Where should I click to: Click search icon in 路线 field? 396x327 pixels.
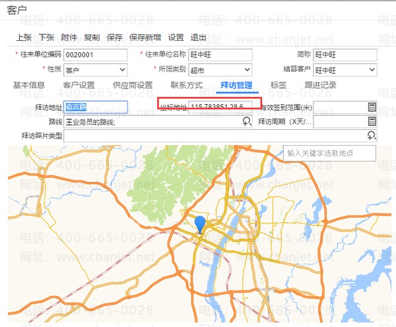pyautogui.click(x=247, y=121)
